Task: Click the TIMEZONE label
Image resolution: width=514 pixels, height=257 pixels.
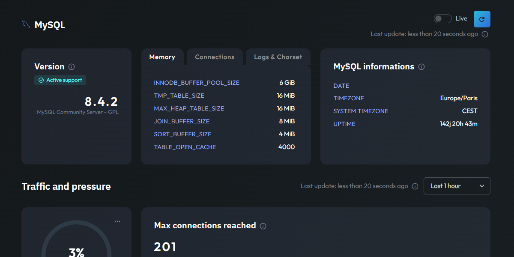Action: (349, 98)
